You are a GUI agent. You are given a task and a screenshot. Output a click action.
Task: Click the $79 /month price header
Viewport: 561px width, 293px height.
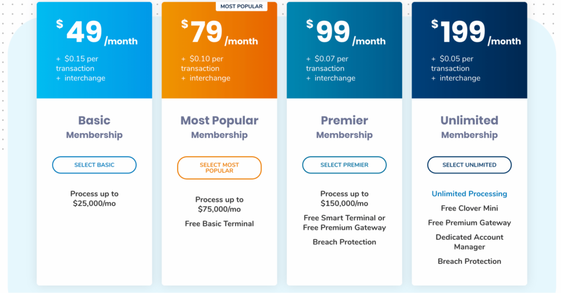click(x=219, y=32)
